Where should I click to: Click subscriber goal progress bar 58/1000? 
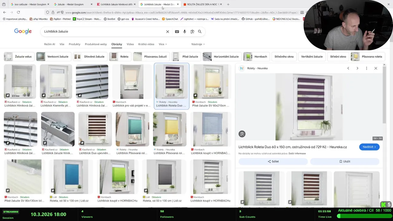(364, 216)
